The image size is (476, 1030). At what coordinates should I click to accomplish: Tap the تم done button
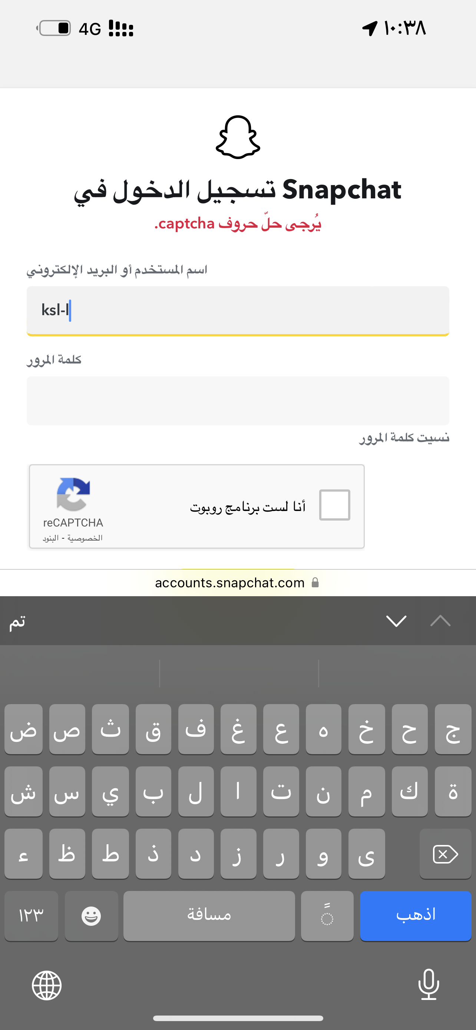tap(17, 621)
